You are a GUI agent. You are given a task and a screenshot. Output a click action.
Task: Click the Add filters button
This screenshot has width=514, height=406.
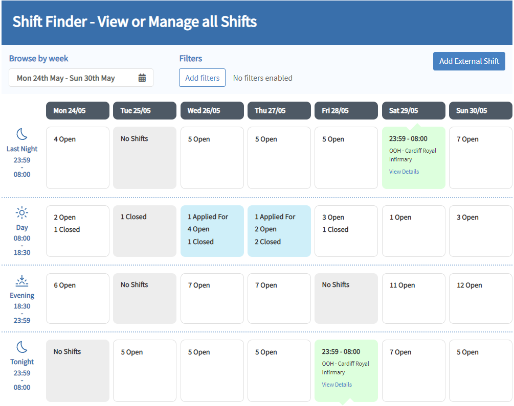(202, 78)
